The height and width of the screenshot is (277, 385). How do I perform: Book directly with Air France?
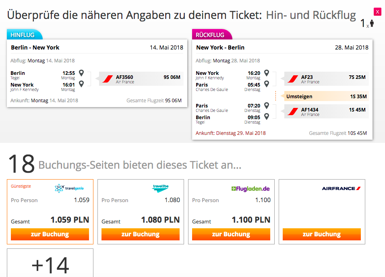[322, 234]
